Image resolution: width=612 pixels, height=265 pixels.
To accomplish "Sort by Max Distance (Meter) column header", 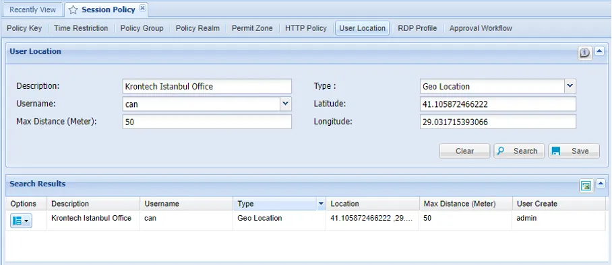I will [466, 204].
